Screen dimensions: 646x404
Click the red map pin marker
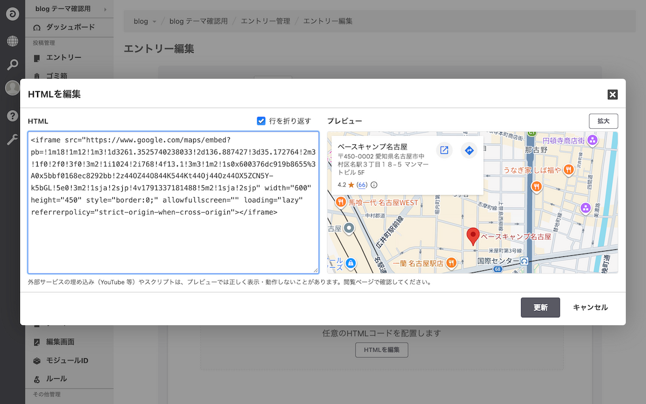(473, 236)
